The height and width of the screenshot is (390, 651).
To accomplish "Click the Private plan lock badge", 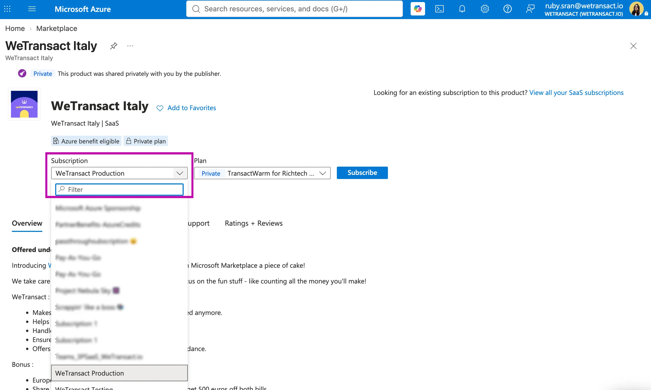I will [146, 141].
